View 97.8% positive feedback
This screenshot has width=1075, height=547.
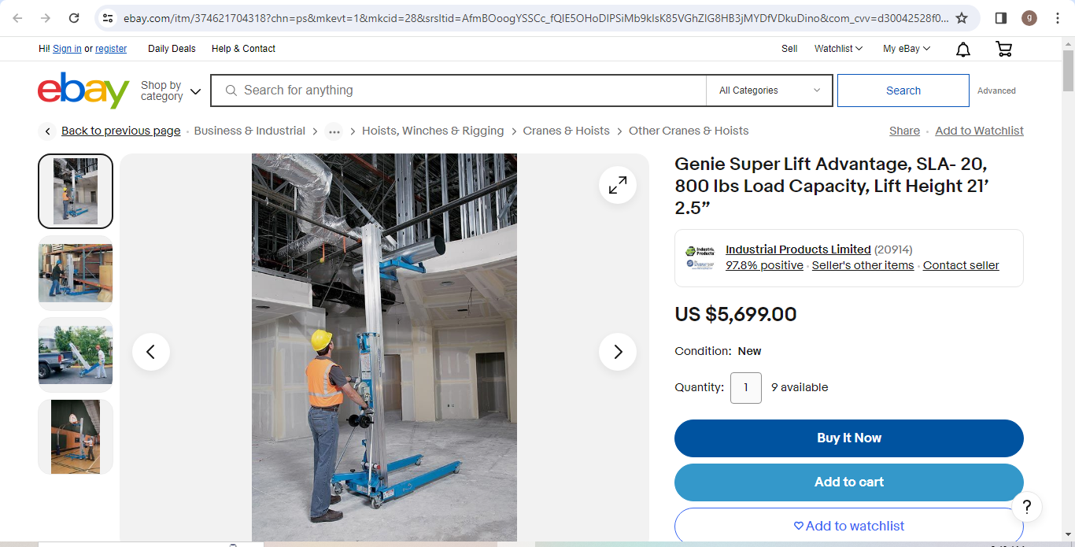tap(764, 265)
